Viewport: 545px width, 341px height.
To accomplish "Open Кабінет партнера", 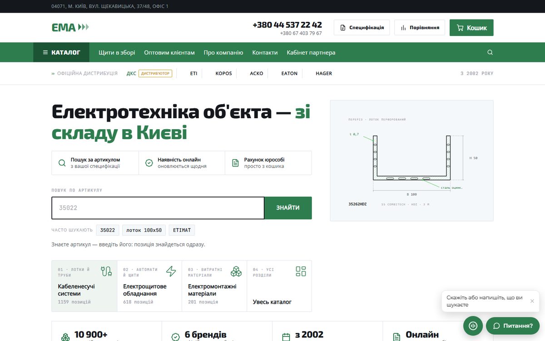I will click(311, 52).
